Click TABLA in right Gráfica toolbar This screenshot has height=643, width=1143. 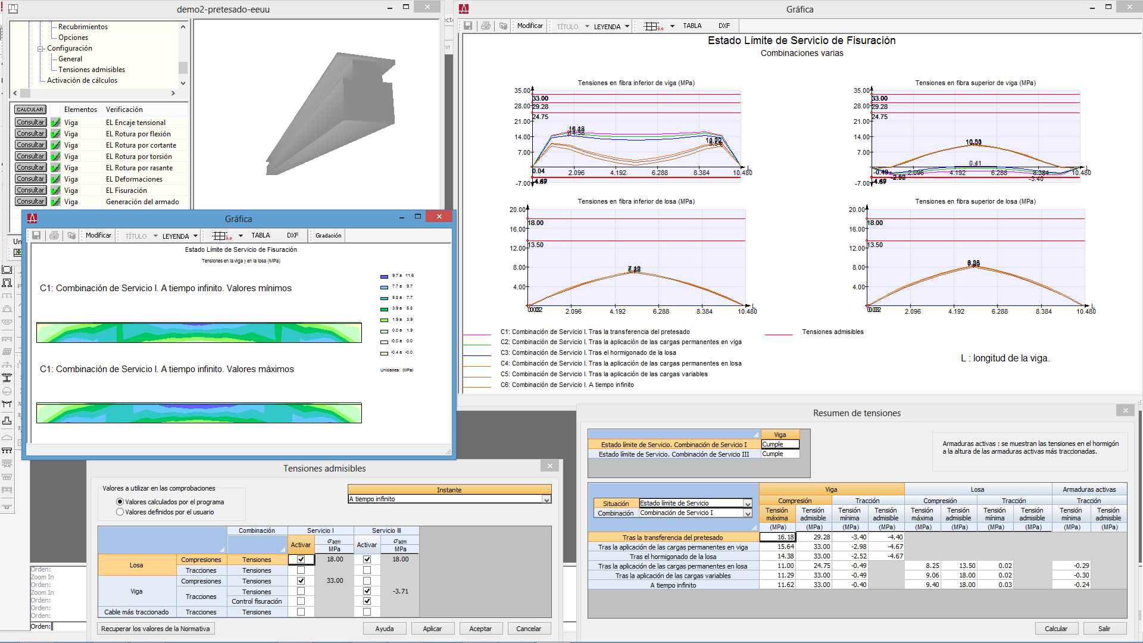tap(692, 26)
